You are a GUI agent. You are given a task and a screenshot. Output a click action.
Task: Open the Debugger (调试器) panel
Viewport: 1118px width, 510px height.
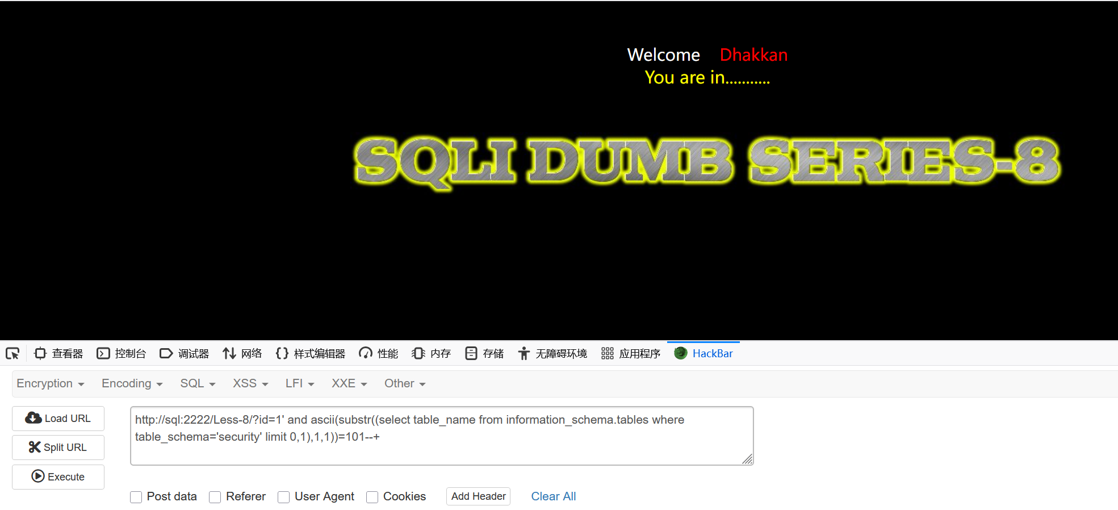185,354
